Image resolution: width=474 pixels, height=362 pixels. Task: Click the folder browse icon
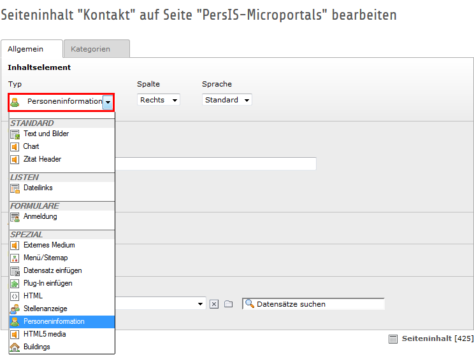coord(229,304)
